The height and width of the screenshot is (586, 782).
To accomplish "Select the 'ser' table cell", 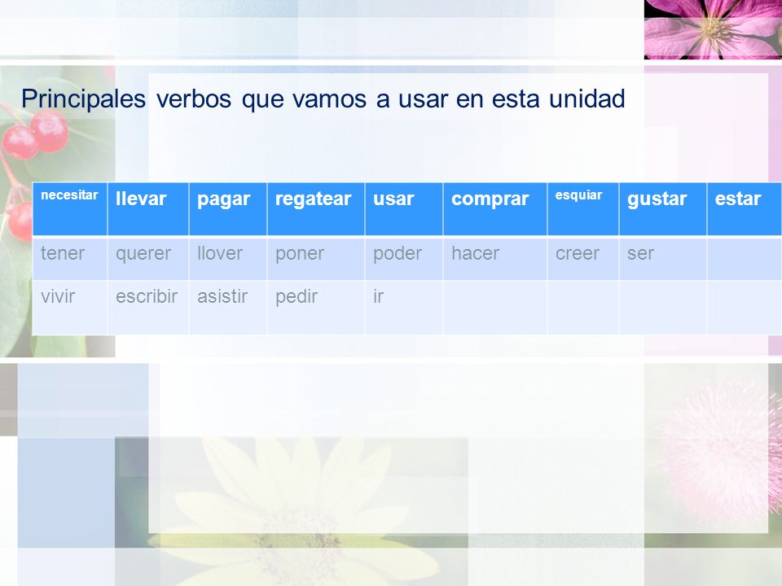I will [x=663, y=259].
